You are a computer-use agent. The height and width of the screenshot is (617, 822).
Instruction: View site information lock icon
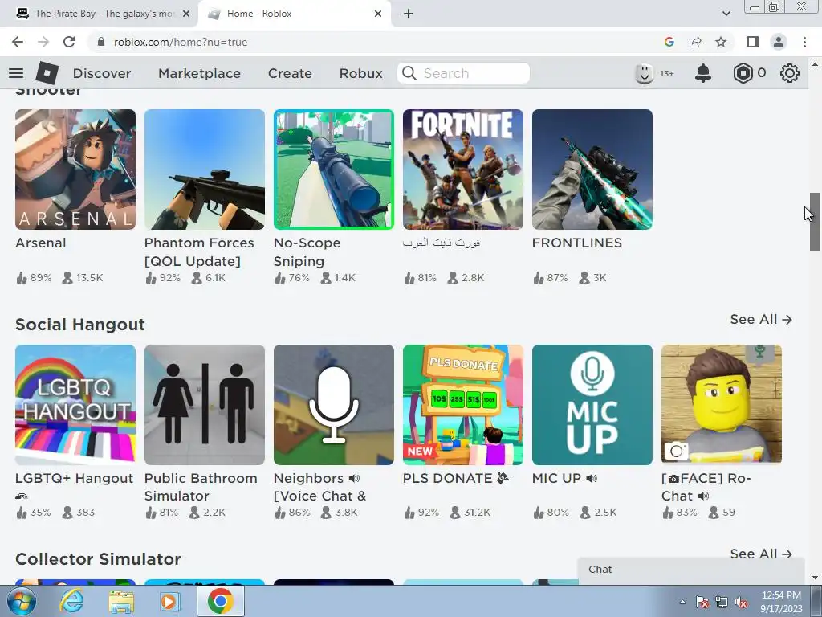click(101, 42)
